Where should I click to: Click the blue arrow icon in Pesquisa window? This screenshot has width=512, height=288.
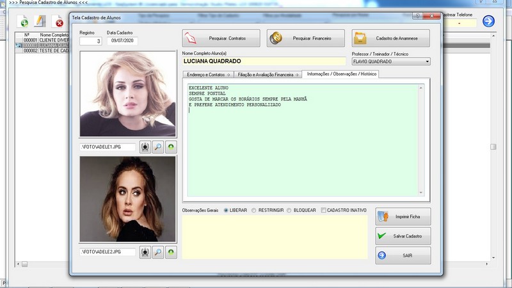tap(488, 21)
